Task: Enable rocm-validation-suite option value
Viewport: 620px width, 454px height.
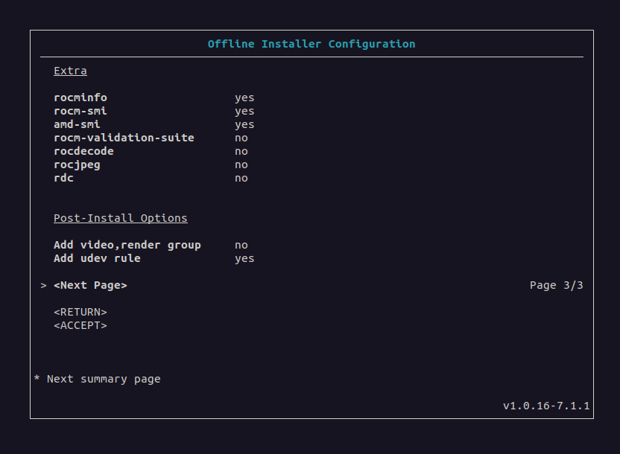Action: (x=241, y=138)
